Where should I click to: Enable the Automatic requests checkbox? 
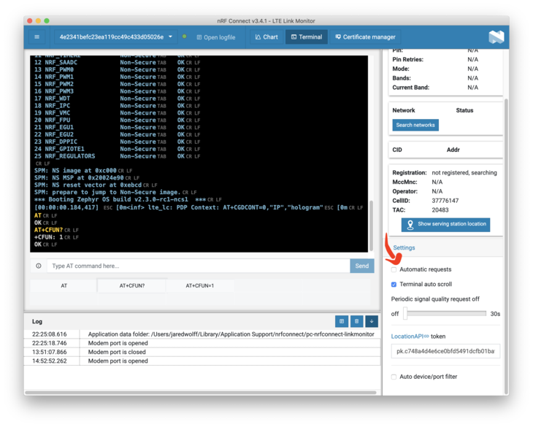tap(394, 269)
